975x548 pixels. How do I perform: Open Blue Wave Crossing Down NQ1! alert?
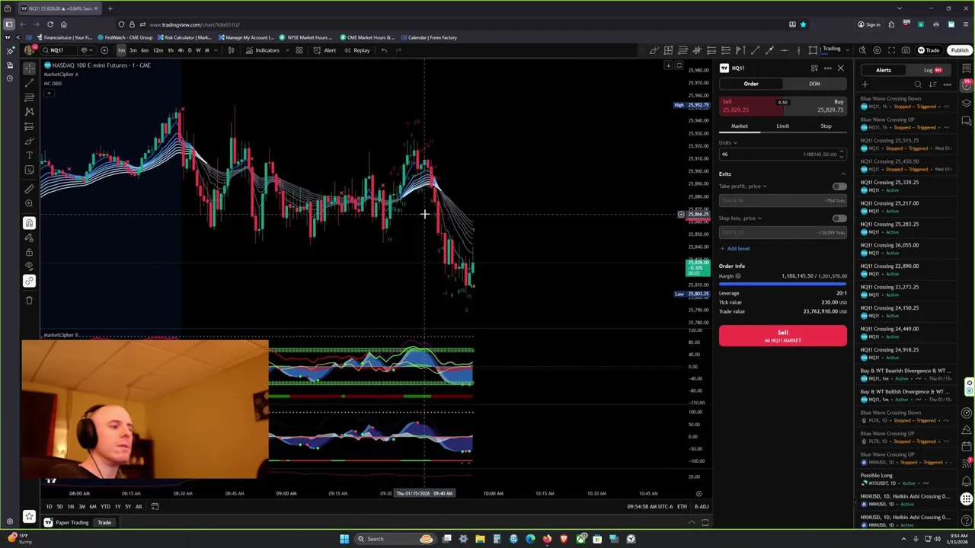906,102
